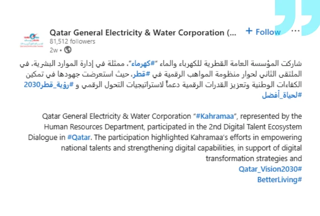
Task: Click the 81,512 followers count
Action: [x=72, y=41]
